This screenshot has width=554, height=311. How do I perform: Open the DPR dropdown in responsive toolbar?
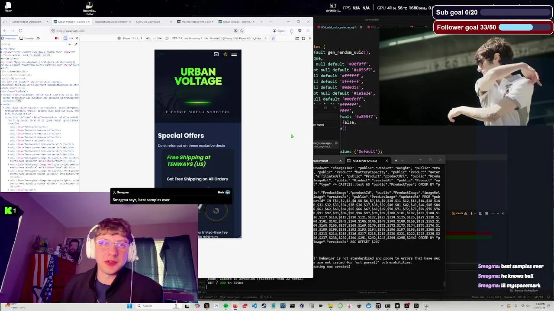click(177, 38)
